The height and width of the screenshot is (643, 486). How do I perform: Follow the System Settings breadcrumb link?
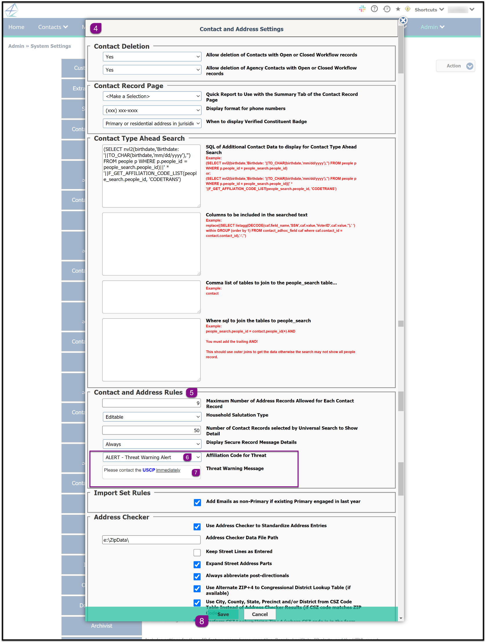click(51, 46)
